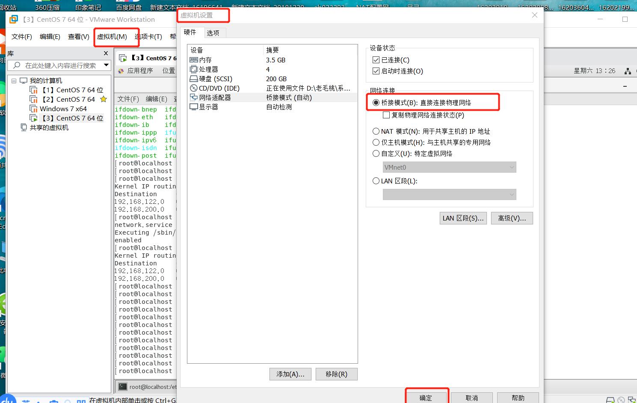637x403 pixels.
Task: Click the 【3】CentOS tab VM icon
Action: pos(123,58)
